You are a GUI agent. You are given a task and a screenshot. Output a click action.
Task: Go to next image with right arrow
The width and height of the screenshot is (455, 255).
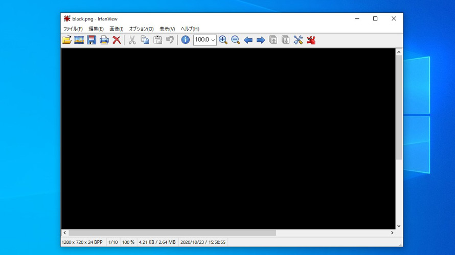[x=261, y=40]
